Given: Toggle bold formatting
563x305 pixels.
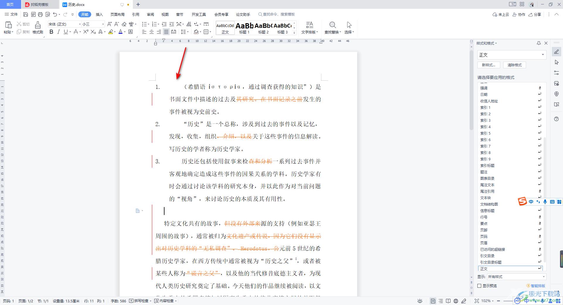Looking at the screenshot, I should click(51, 32).
